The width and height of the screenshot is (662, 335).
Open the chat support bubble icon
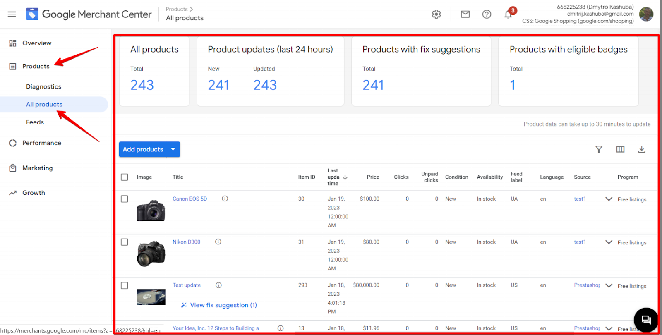pyautogui.click(x=646, y=320)
